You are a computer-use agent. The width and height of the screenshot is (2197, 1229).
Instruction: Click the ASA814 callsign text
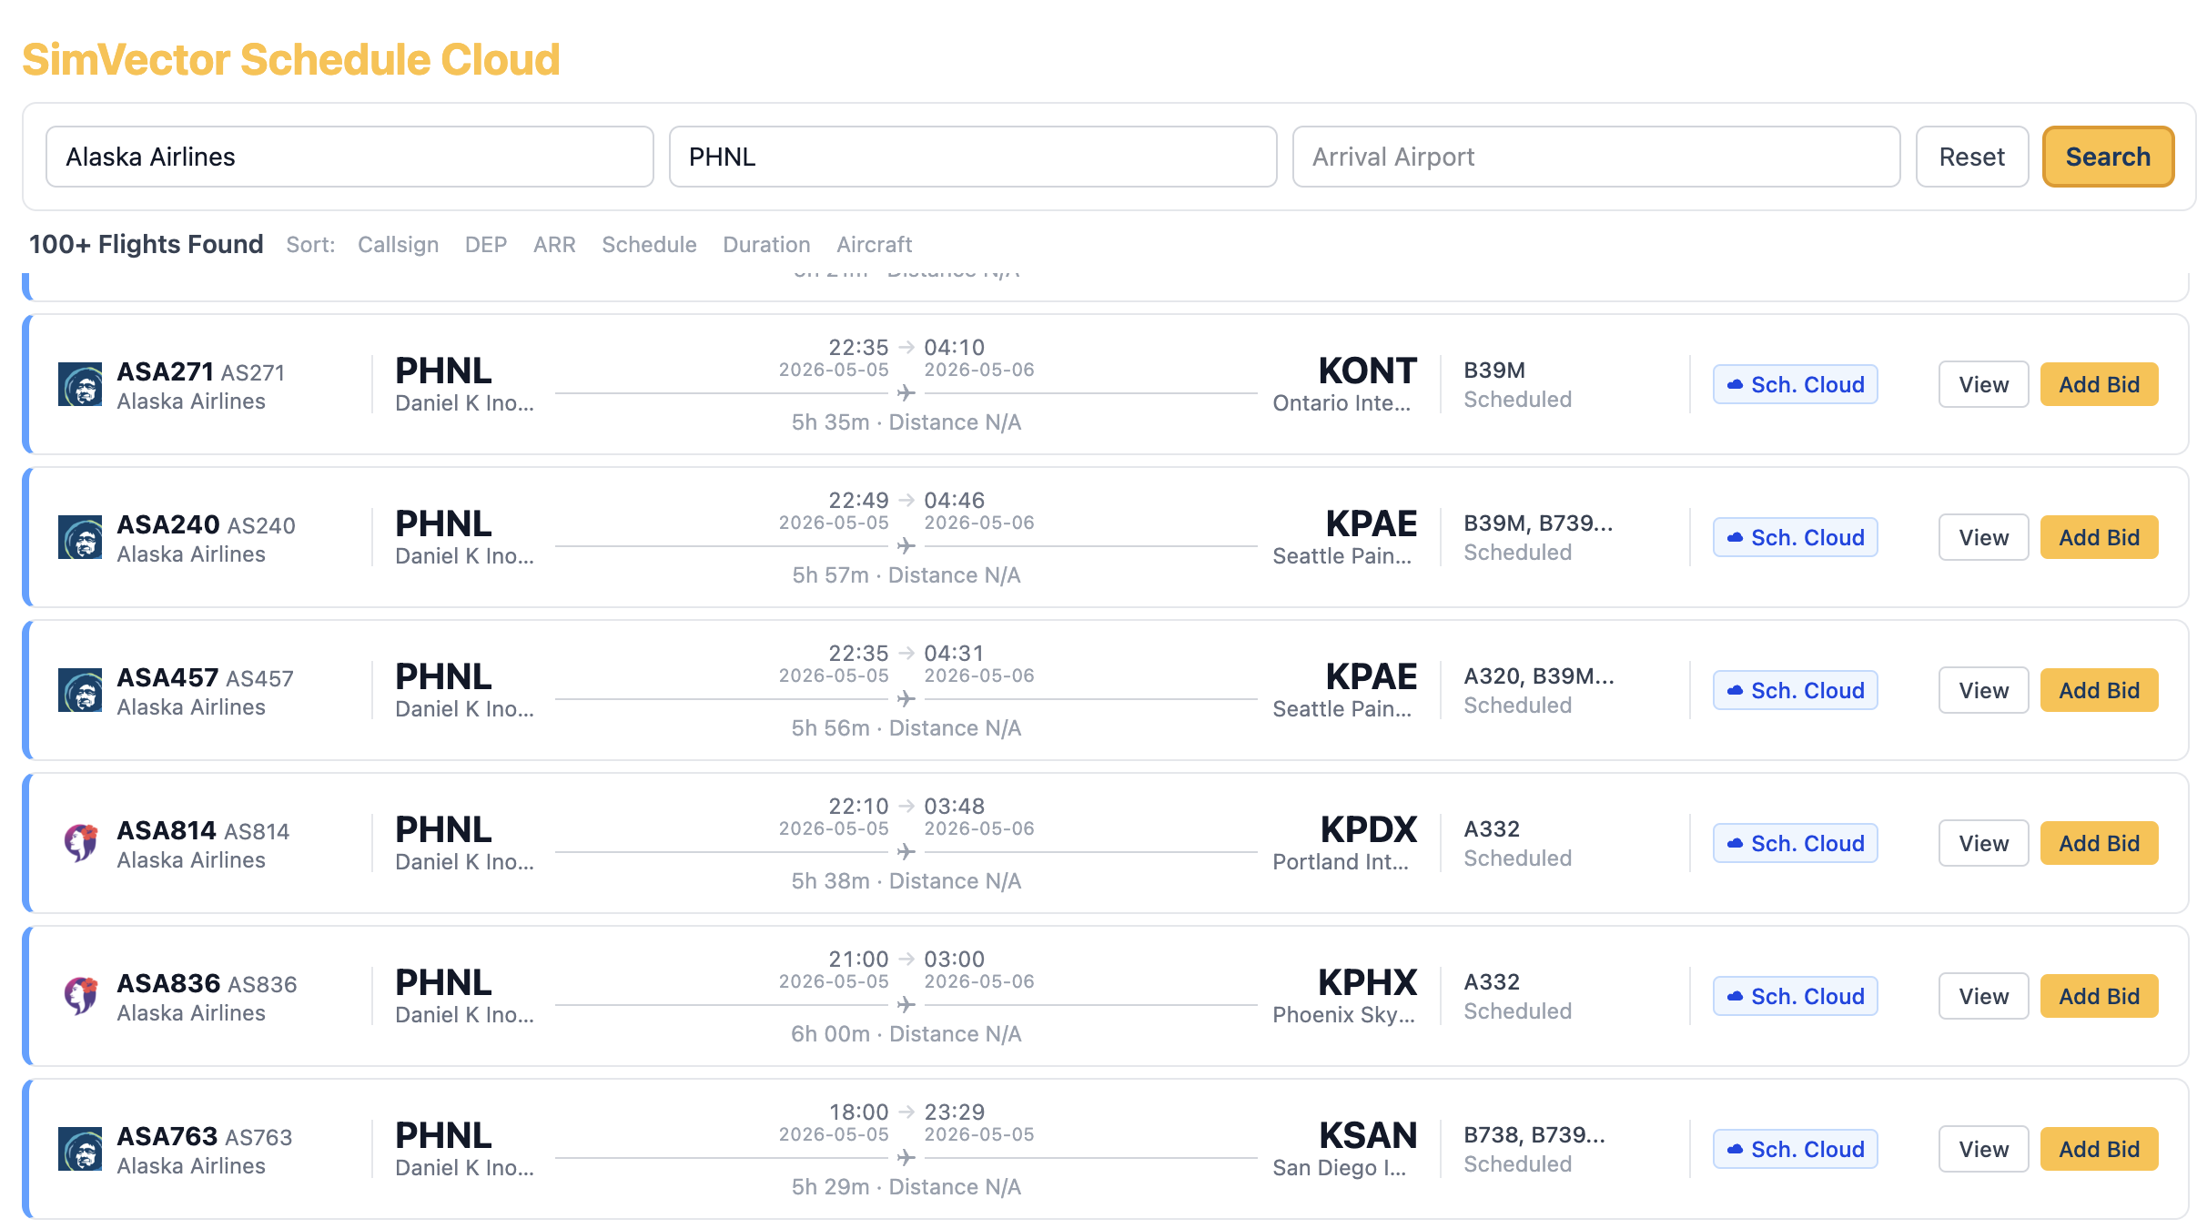point(167,830)
